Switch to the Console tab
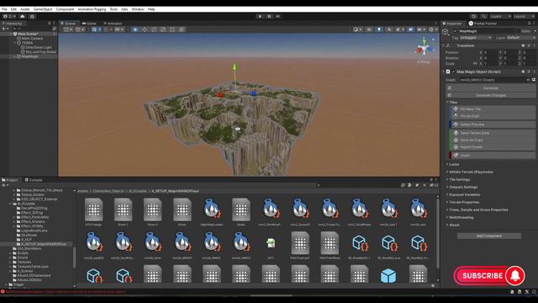Viewport: 538px width, 303px height. [x=34, y=179]
